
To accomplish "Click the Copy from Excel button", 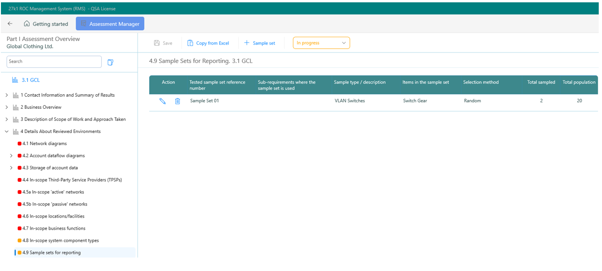I will pyautogui.click(x=208, y=43).
